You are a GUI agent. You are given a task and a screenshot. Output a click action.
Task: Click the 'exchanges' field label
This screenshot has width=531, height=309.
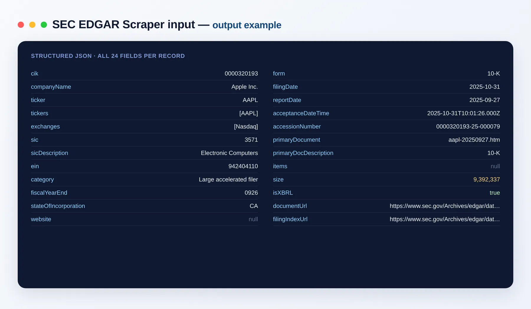click(45, 127)
